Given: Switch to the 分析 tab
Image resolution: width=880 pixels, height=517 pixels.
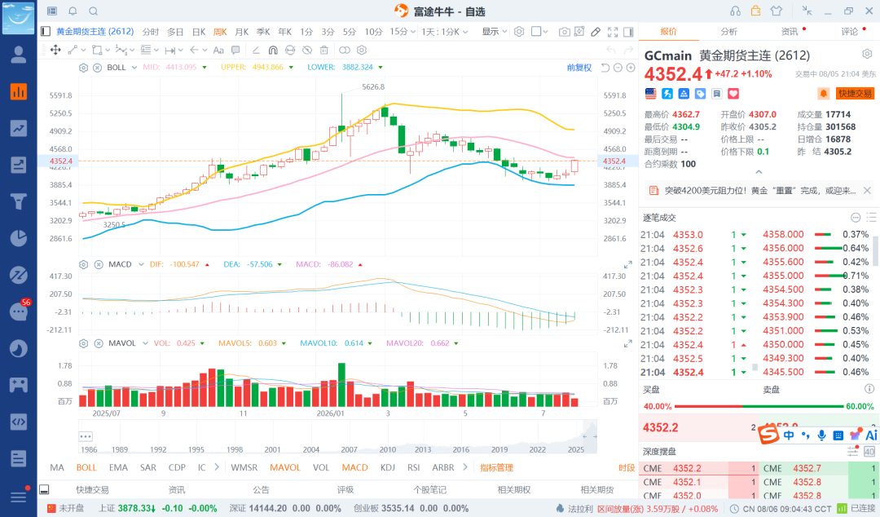Looking at the screenshot, I should pos(729,32).
